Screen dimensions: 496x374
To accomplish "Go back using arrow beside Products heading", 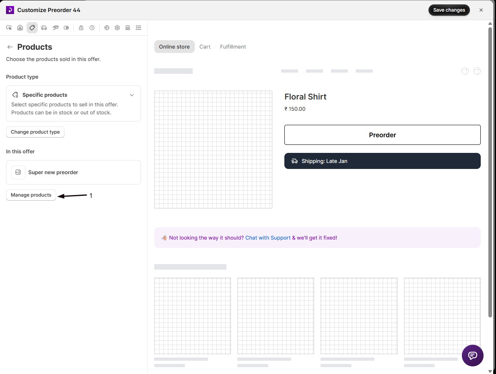I will tap(10, 47).
